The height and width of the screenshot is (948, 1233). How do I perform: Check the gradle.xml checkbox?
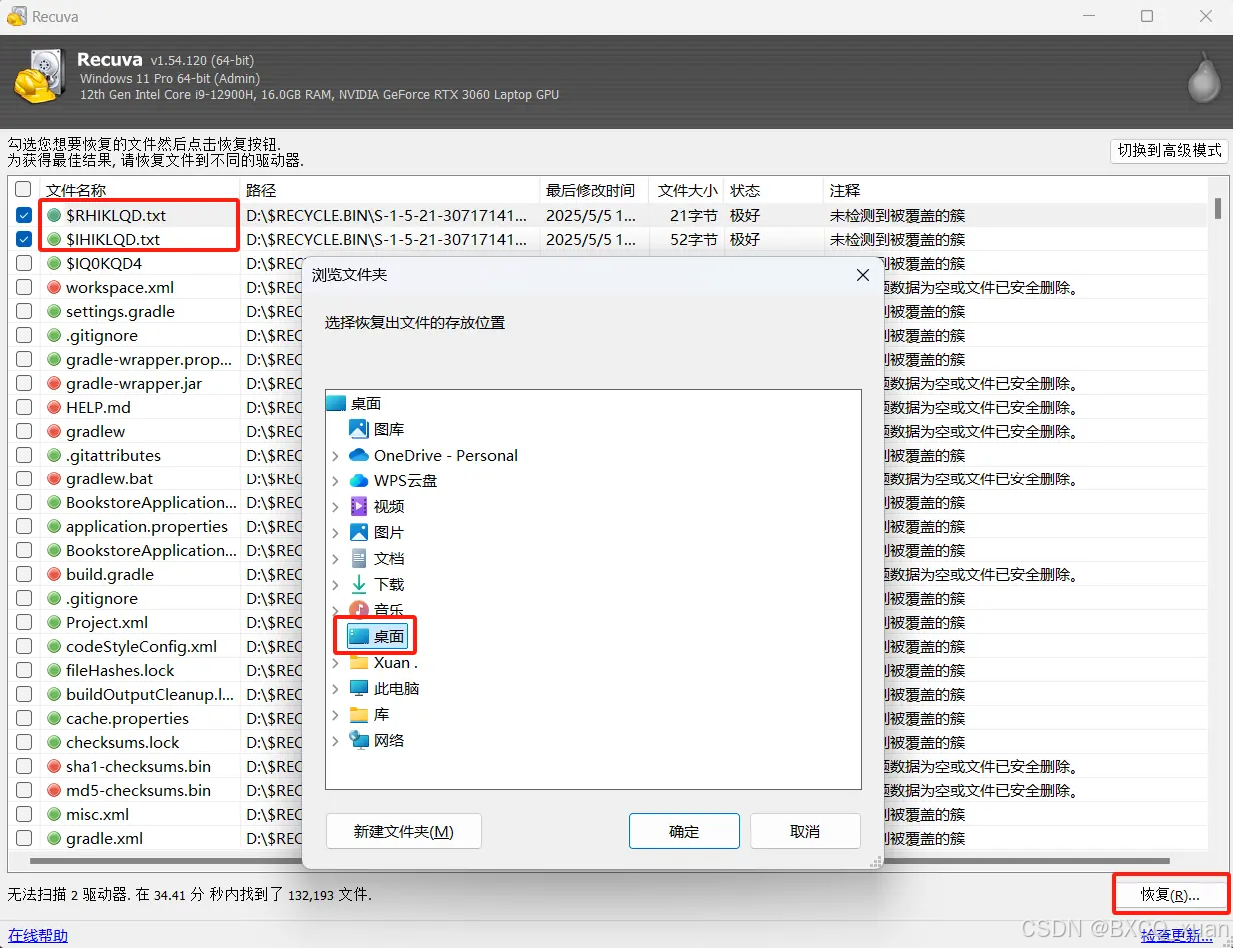24,839
